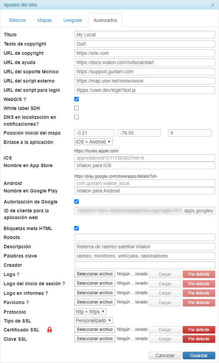219x363 pixels.
Task: Click the red lock icon by Certificado SSL
Action: coord(50,330)
